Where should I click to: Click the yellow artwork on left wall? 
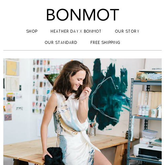click(12, 68)
